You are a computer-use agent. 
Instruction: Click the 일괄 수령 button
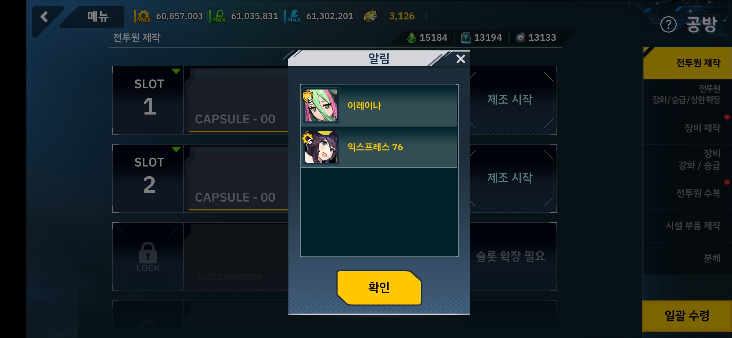tap(687, 316)
